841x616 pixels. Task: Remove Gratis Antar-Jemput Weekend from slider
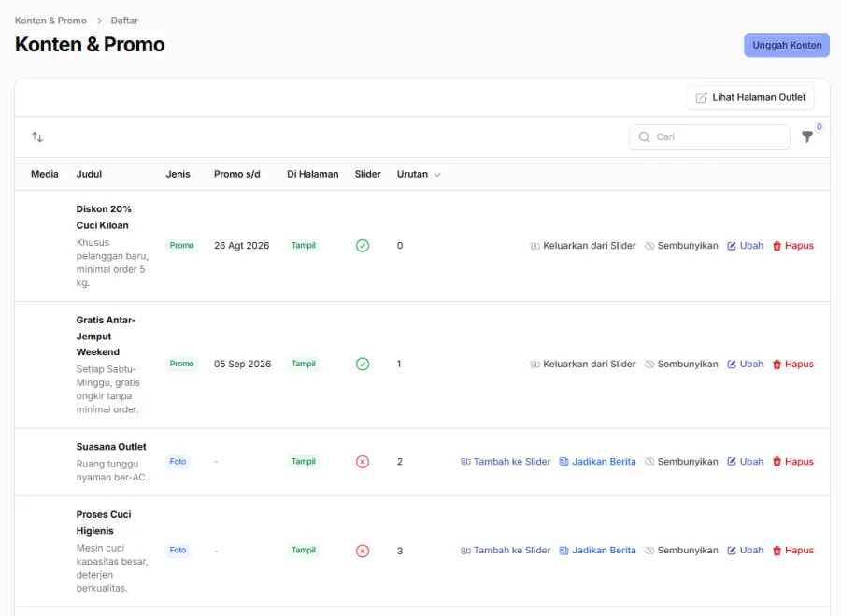point(583,364)
